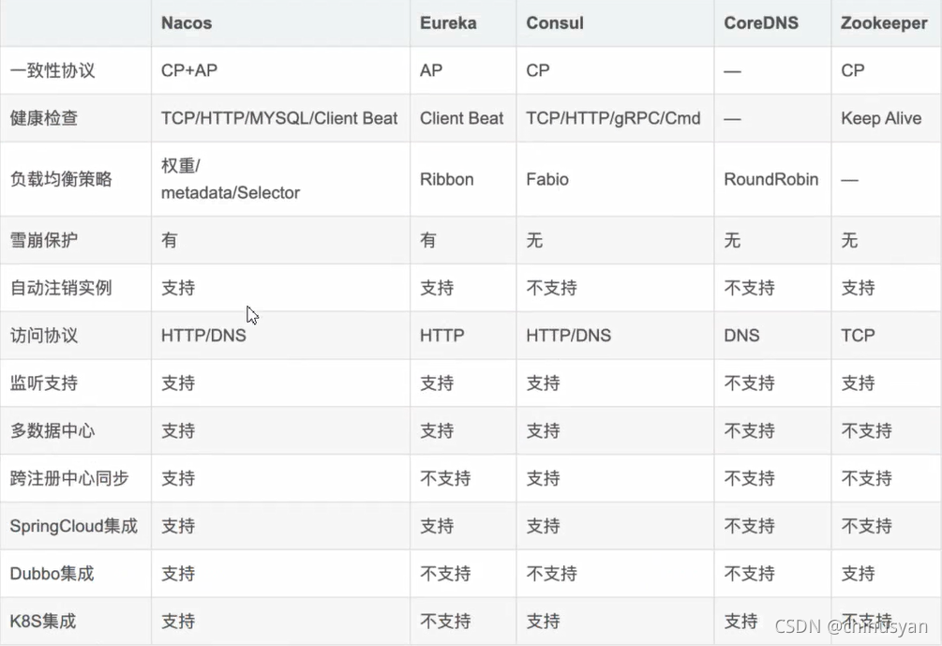Select the Keep Alive cell under Zookeeper
The height and width of the screenshot is (646, 942).
pyautogui.click(x=881, y=118)
